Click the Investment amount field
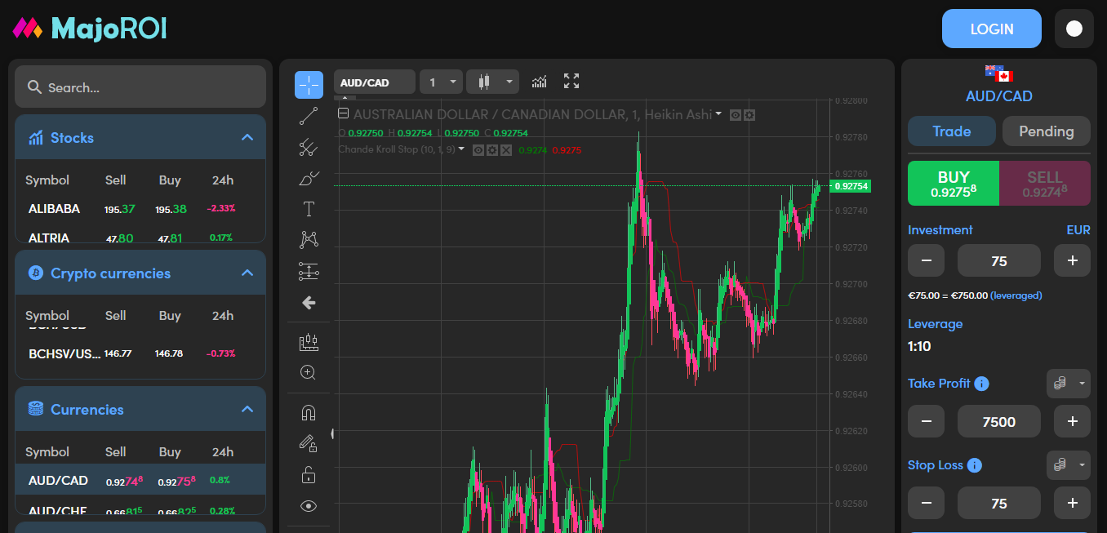 999,260
